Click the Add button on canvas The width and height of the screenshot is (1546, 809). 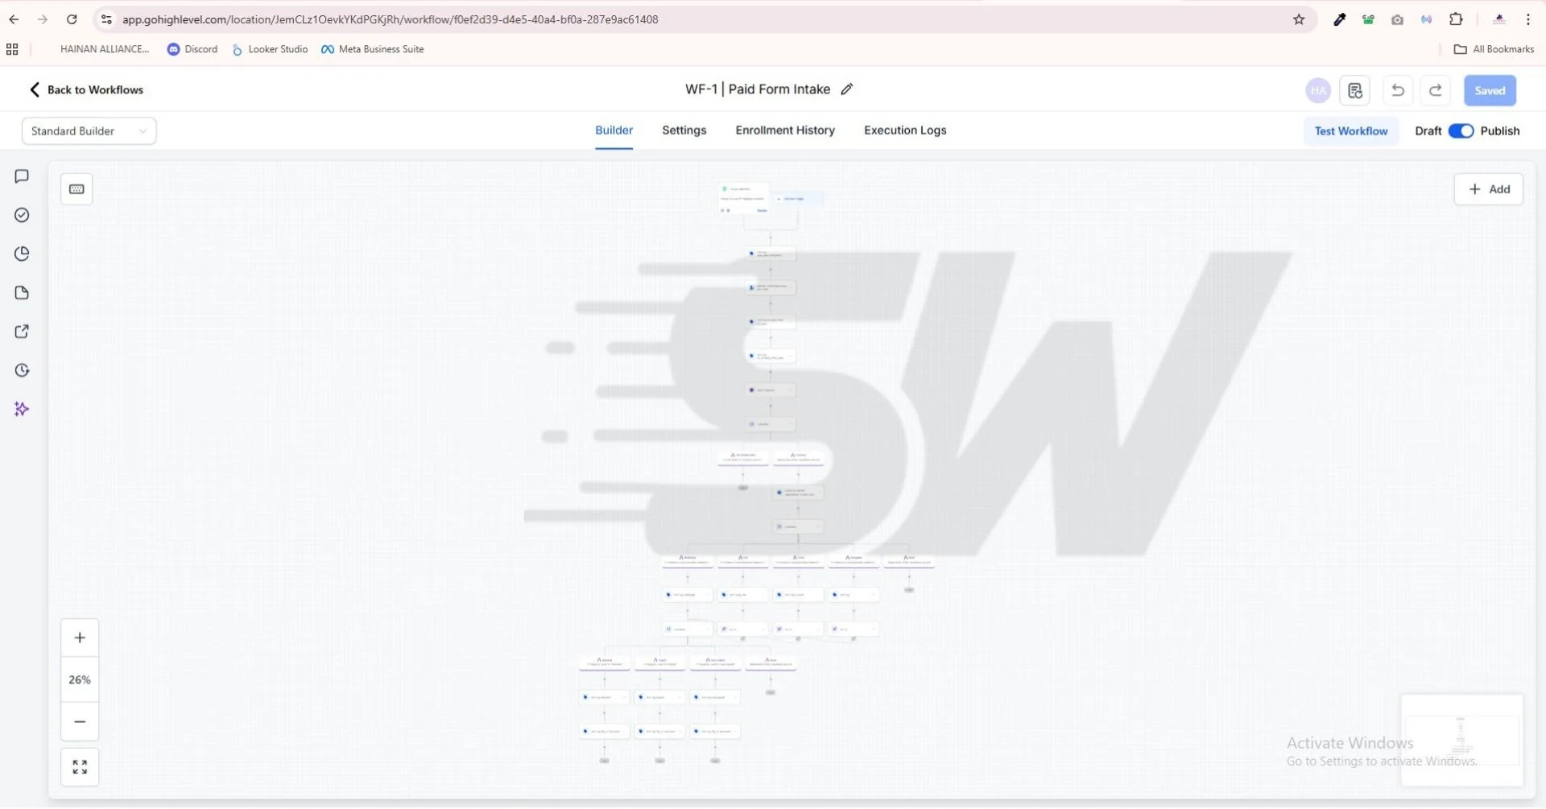(x=1488, y=189)
